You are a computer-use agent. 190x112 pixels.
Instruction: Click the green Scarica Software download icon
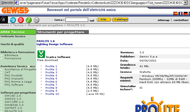point(41,54)
